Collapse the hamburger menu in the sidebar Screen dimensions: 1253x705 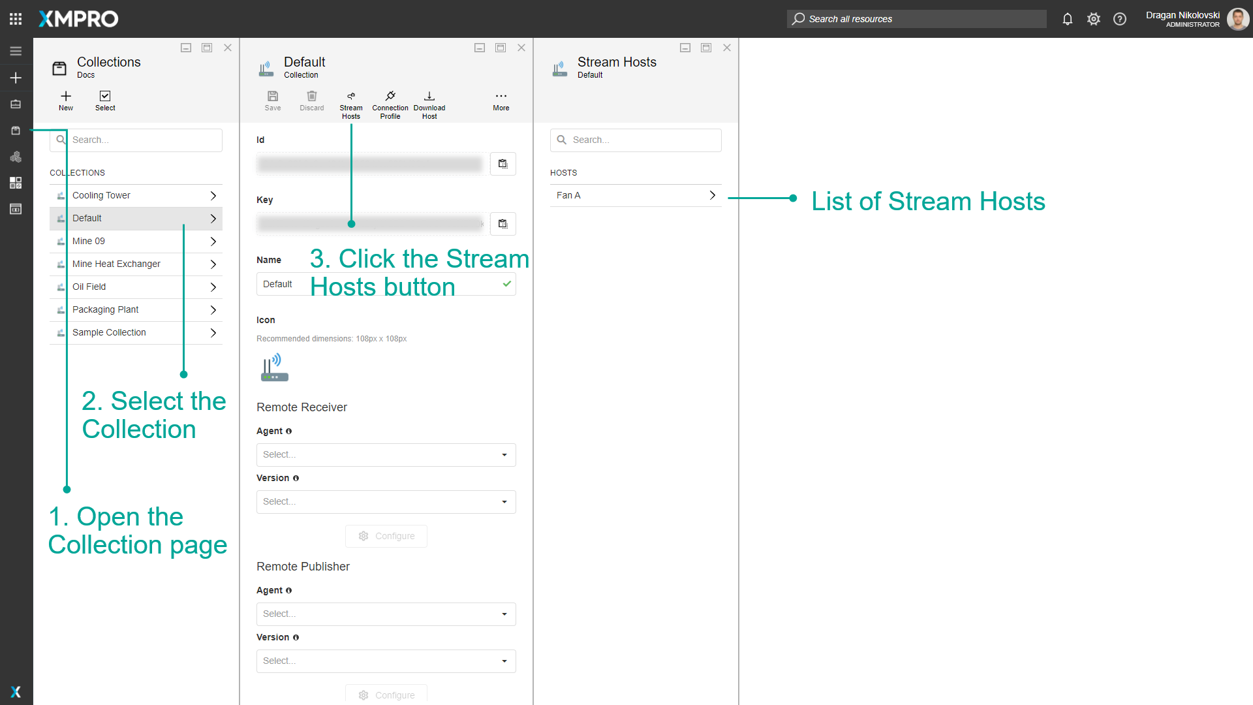pos(15,51)
